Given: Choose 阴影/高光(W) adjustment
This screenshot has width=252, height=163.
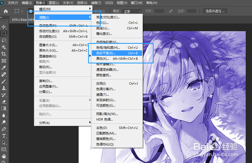Looking at the screenshot, I should click(117, 114).
